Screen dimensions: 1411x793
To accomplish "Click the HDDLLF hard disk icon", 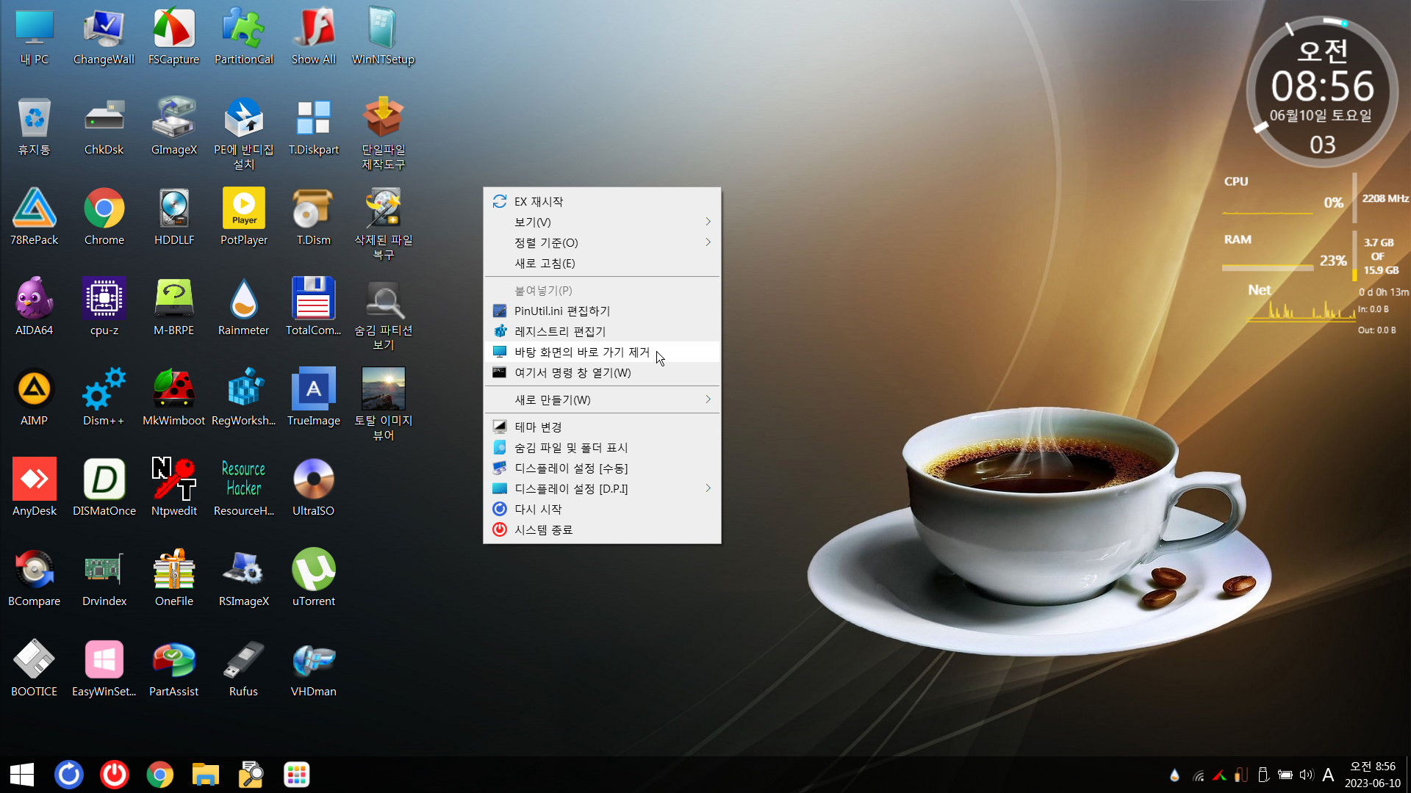I will [x=173, y=217].
